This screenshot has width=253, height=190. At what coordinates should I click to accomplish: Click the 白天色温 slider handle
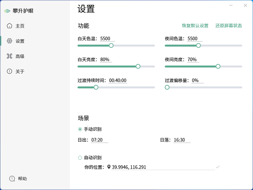coord(111,46)
